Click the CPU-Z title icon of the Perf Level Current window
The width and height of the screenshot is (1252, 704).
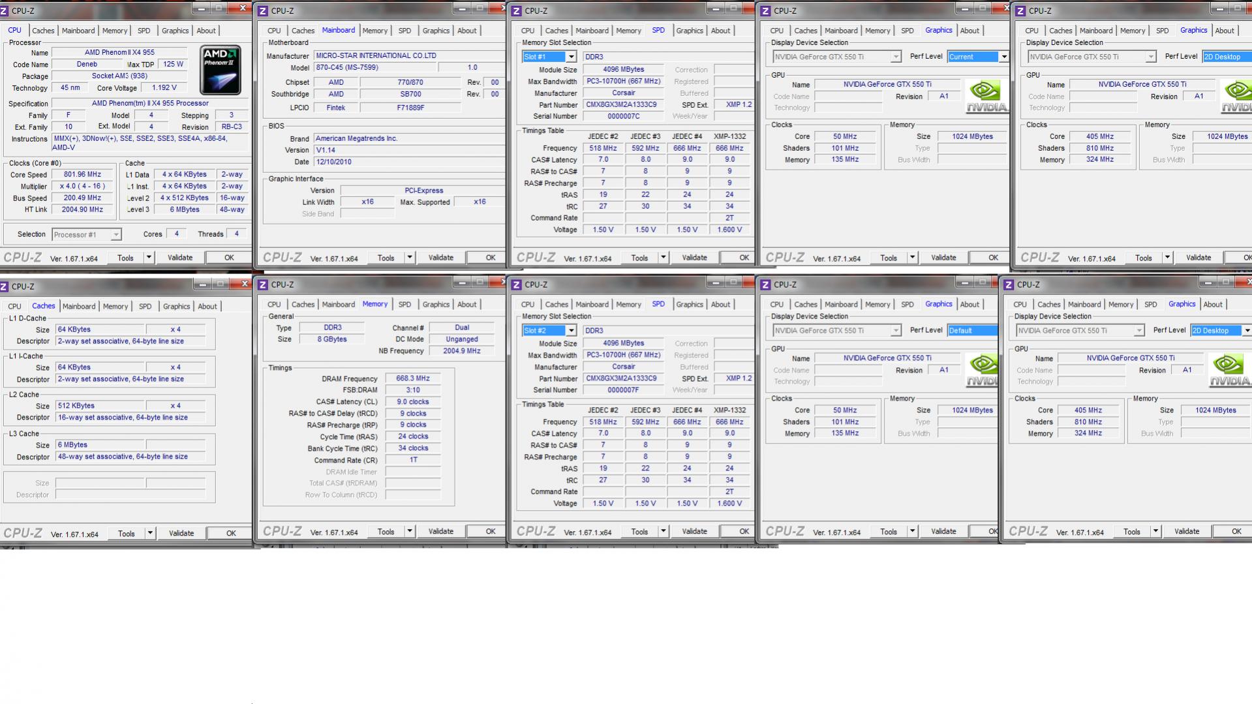(766, 10)
